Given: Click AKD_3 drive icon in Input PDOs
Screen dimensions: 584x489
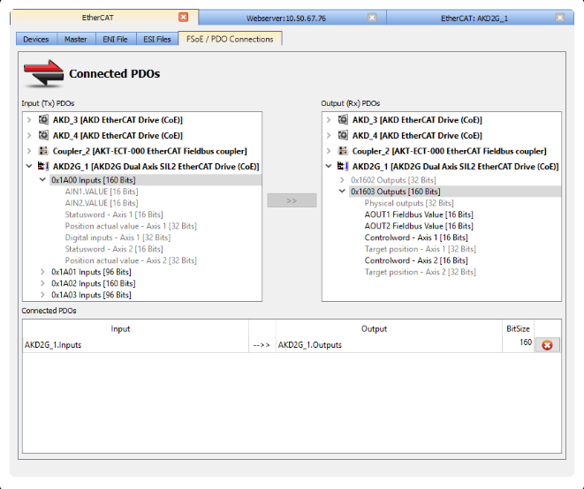Looking at the screenshot, I should click(x=43, y=120).
